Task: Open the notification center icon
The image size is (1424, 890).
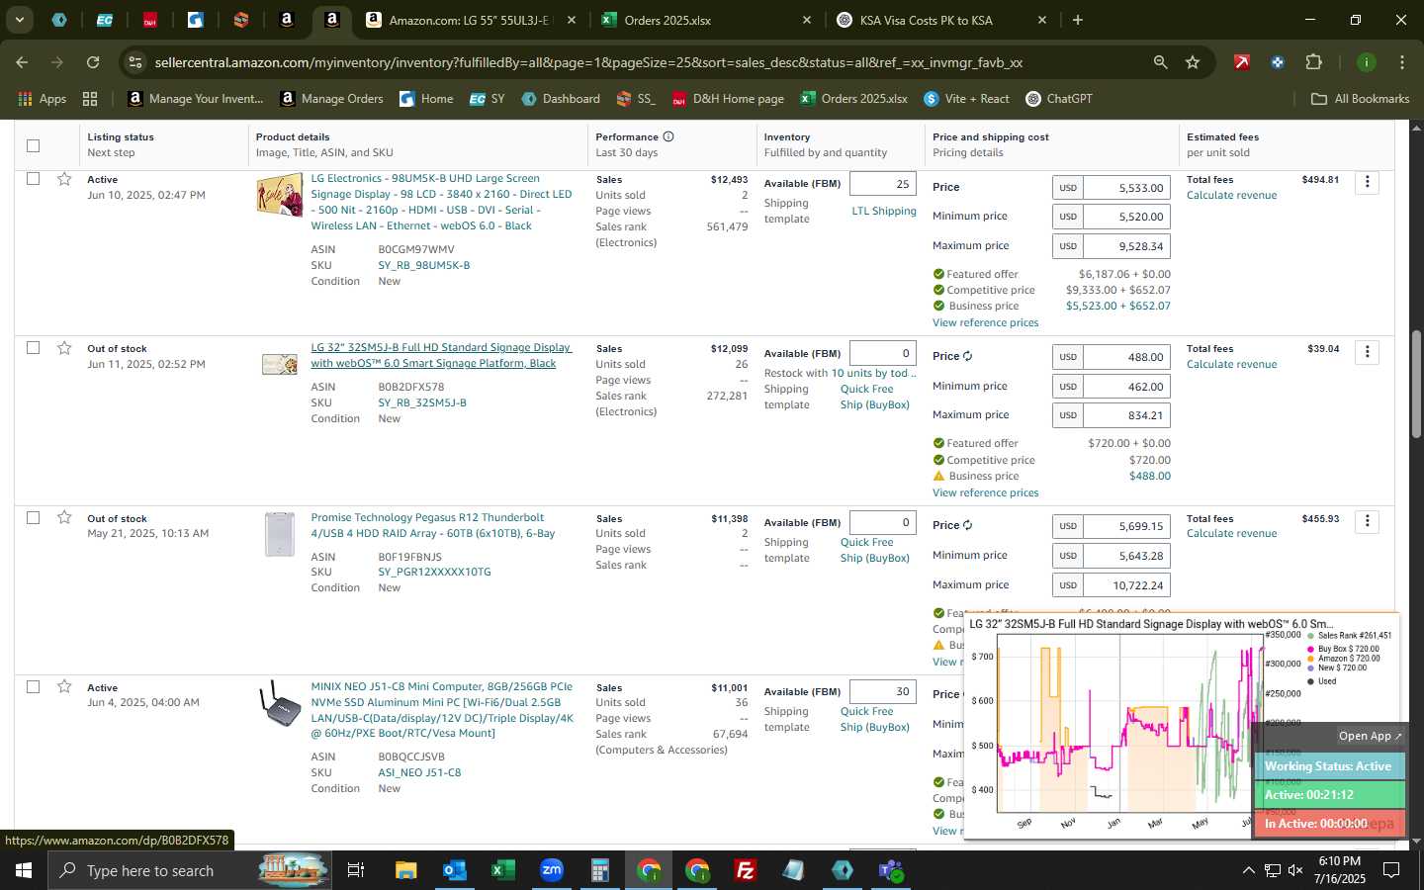Action: coord(1391,870)
